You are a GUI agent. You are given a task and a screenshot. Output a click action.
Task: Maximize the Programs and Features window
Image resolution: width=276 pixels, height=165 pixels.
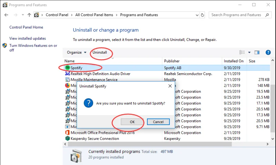point(254,5)
